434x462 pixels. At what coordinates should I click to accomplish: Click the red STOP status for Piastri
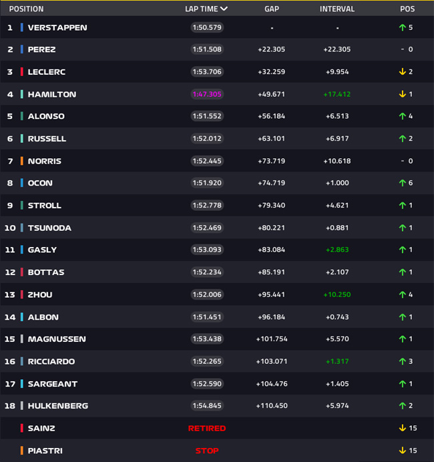tap(207, 451)
